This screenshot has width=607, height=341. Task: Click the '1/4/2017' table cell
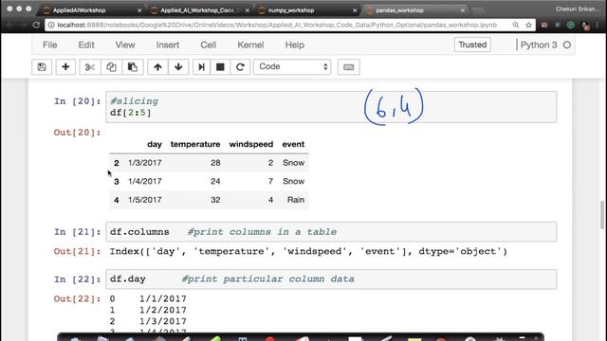coord(145,181)
